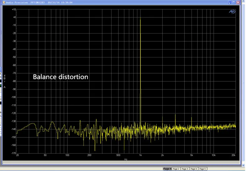Click the '1k' frequency label on the horizontal axis

tap(140, 155)
